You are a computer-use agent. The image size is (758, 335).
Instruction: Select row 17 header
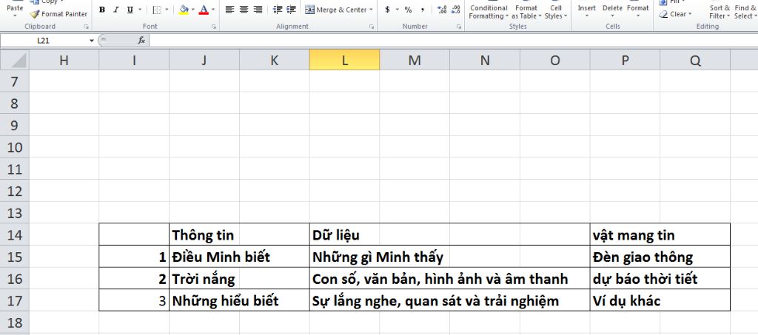(15, 300)
